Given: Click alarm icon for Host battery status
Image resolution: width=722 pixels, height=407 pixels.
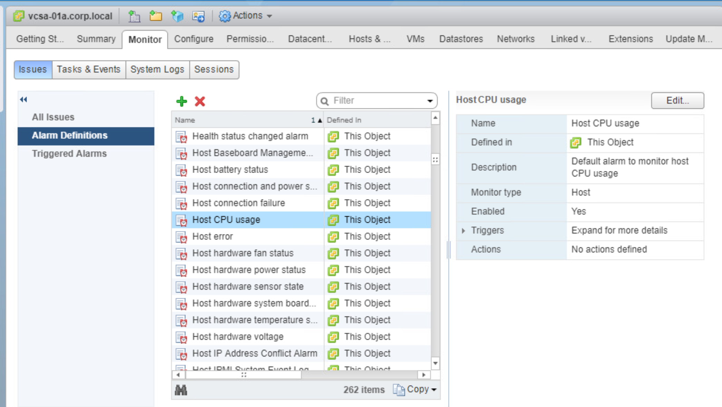Looking at the screenshot, I should coord(181,170).
